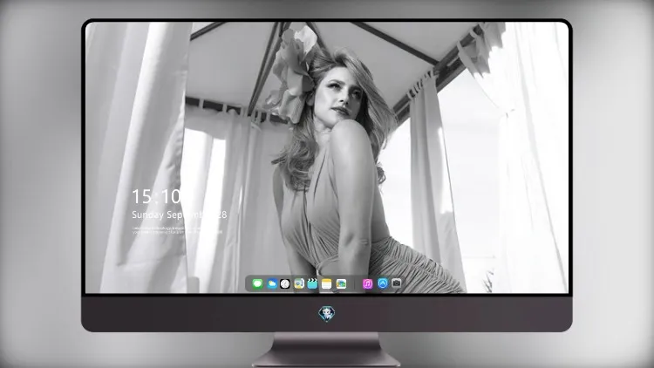Click the dark chin of the monitor
This screenshot has height=368, width=654.
coord(327,314)
